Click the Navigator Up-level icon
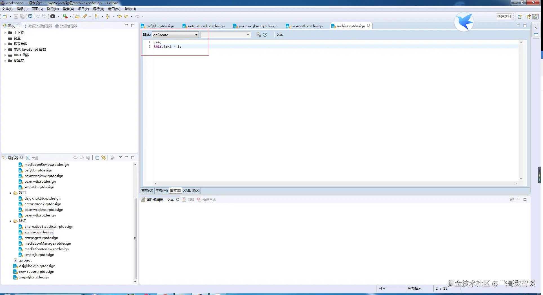This screenshot has height=295, width=543. 88,158
